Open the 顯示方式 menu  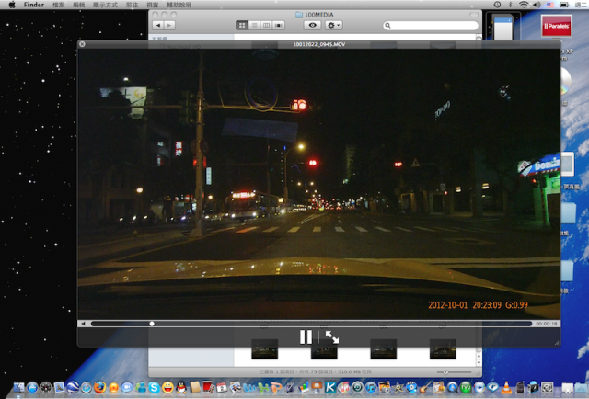[105, 5]
